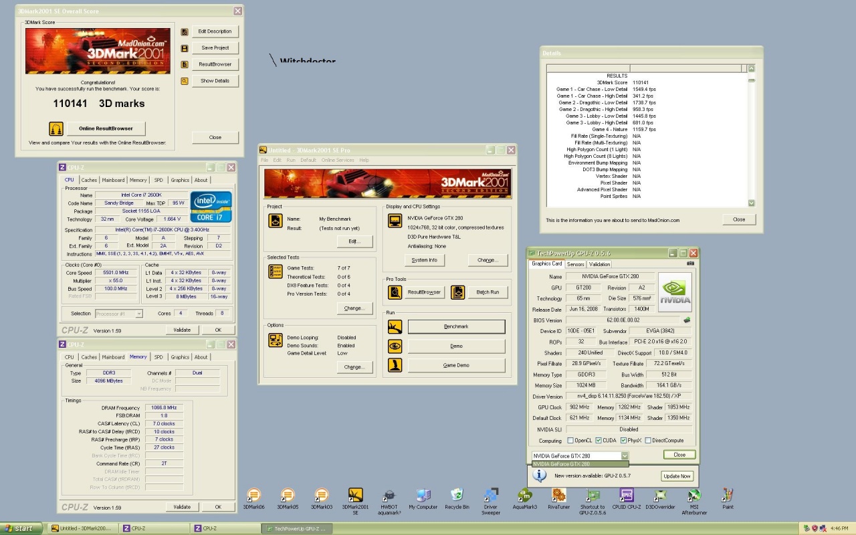Expand the GPU selection dropdown in GPU-Z
Screen dimensions: 856x535
[x=625, y=455]
